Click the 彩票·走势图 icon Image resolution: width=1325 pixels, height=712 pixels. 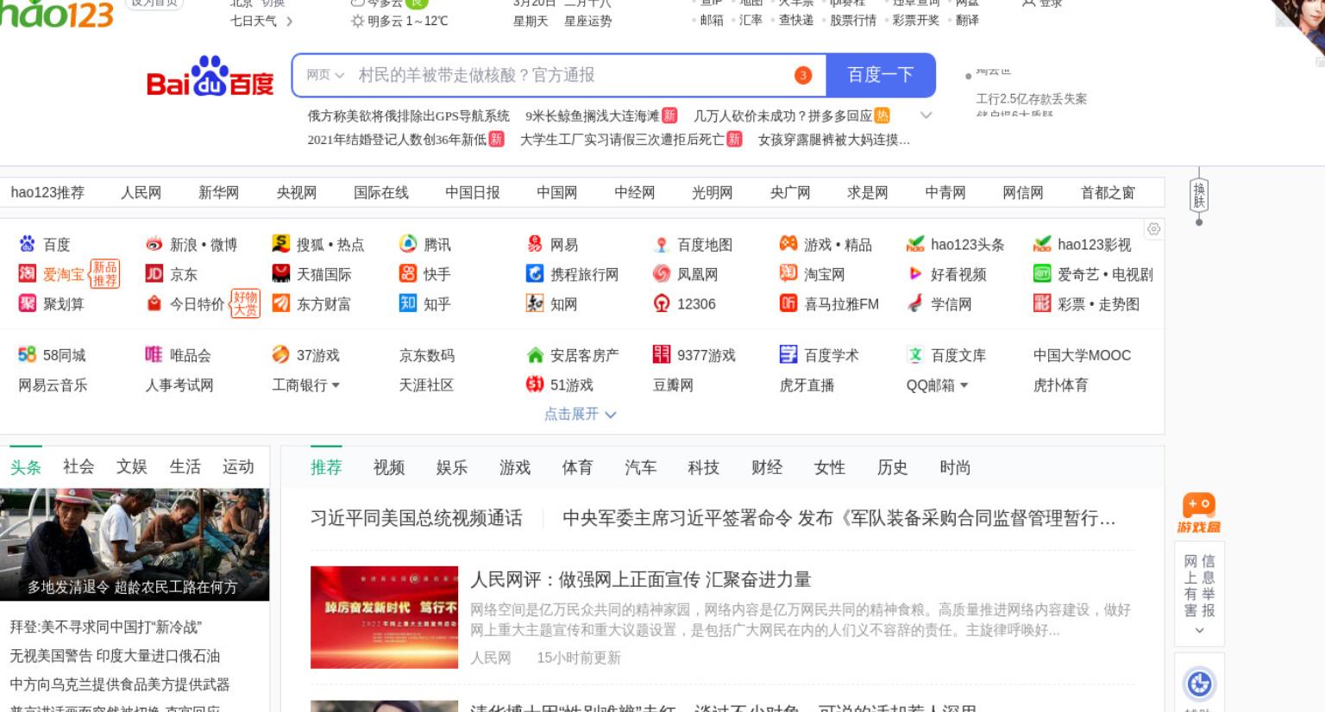tap(1042, 303)
